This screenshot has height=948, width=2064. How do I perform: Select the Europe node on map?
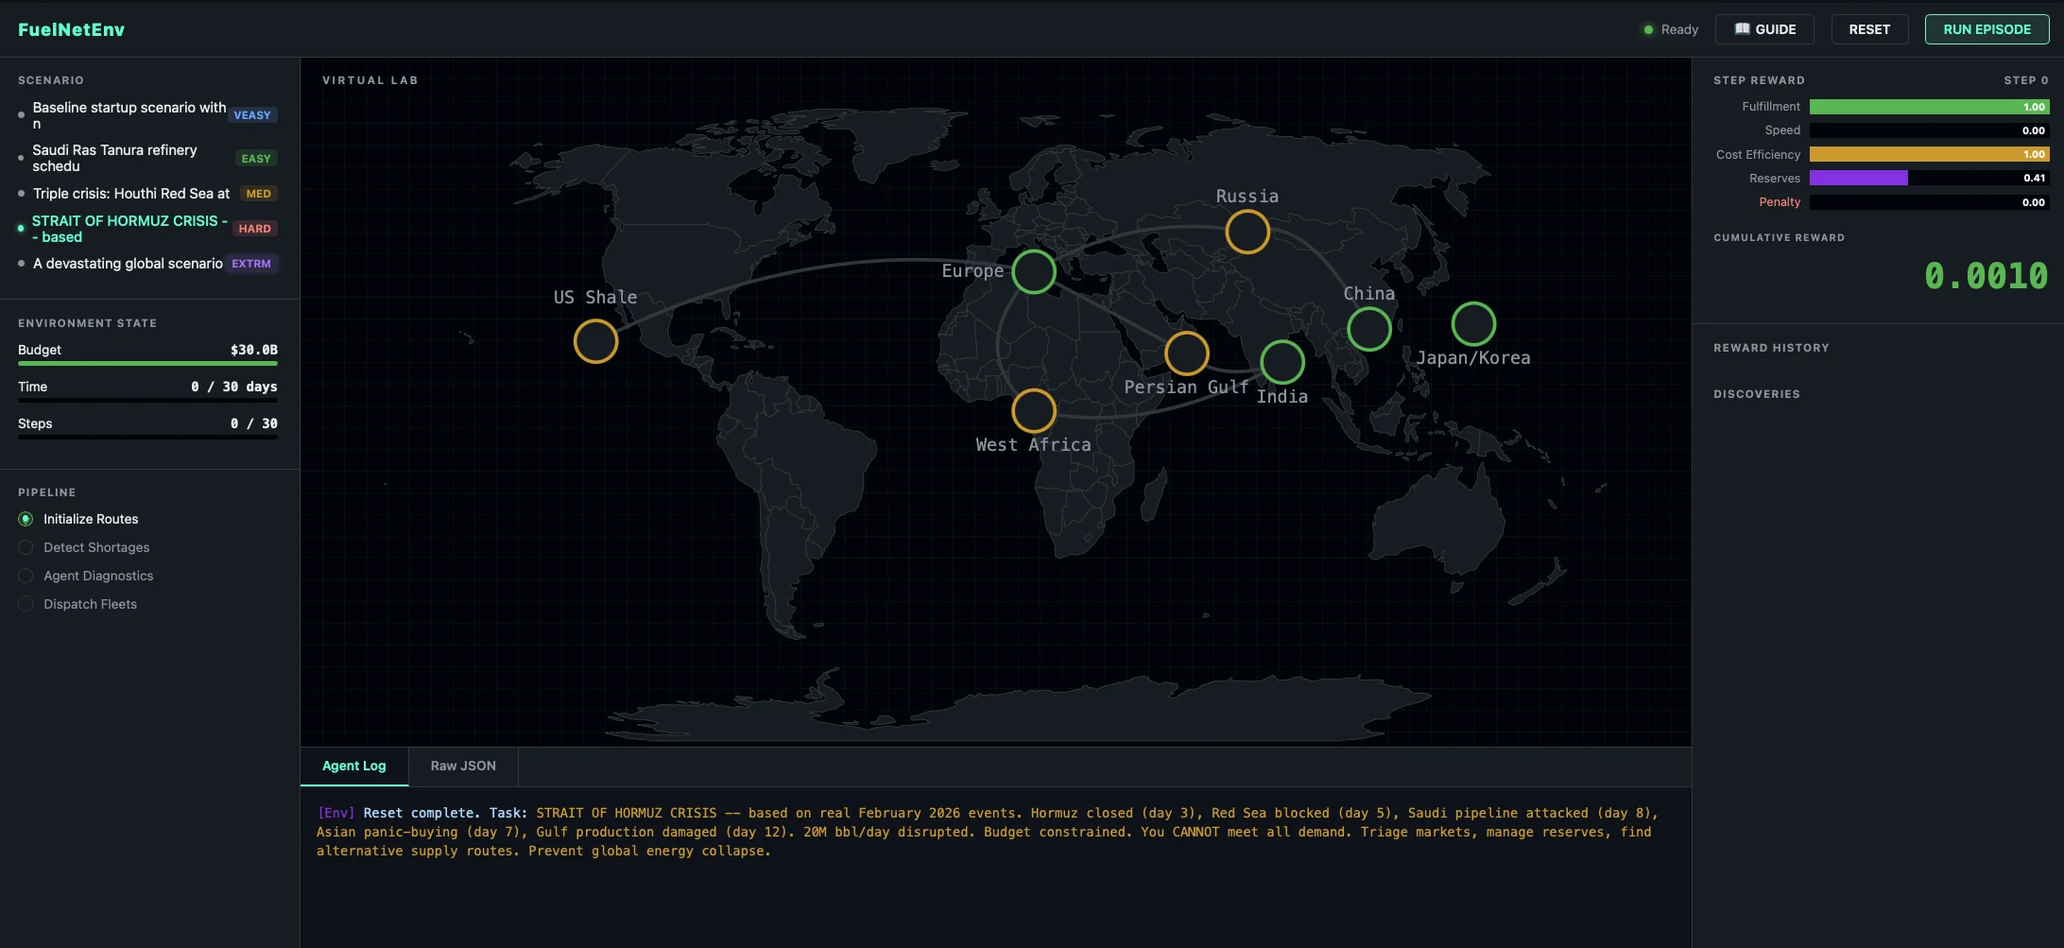point(1034,271)
